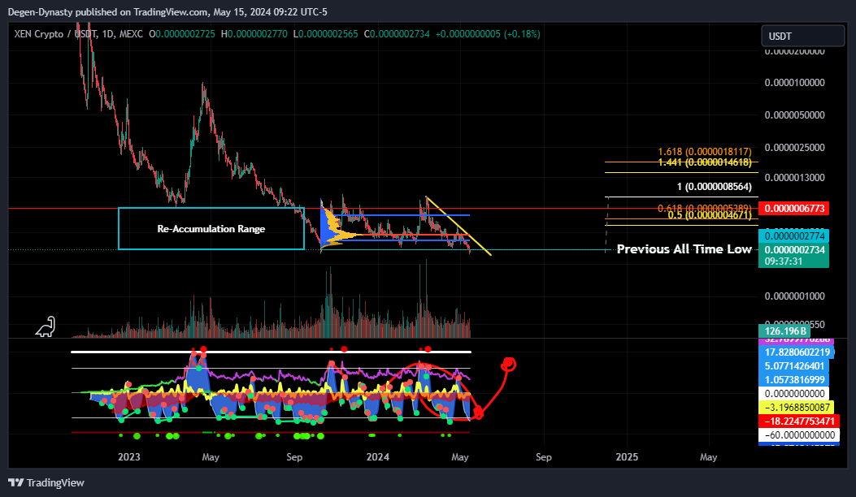The width and height of the screenshot is (856, 497).
Task: Select the cyan 0.0000002774 price label
Action: [793, 236]
